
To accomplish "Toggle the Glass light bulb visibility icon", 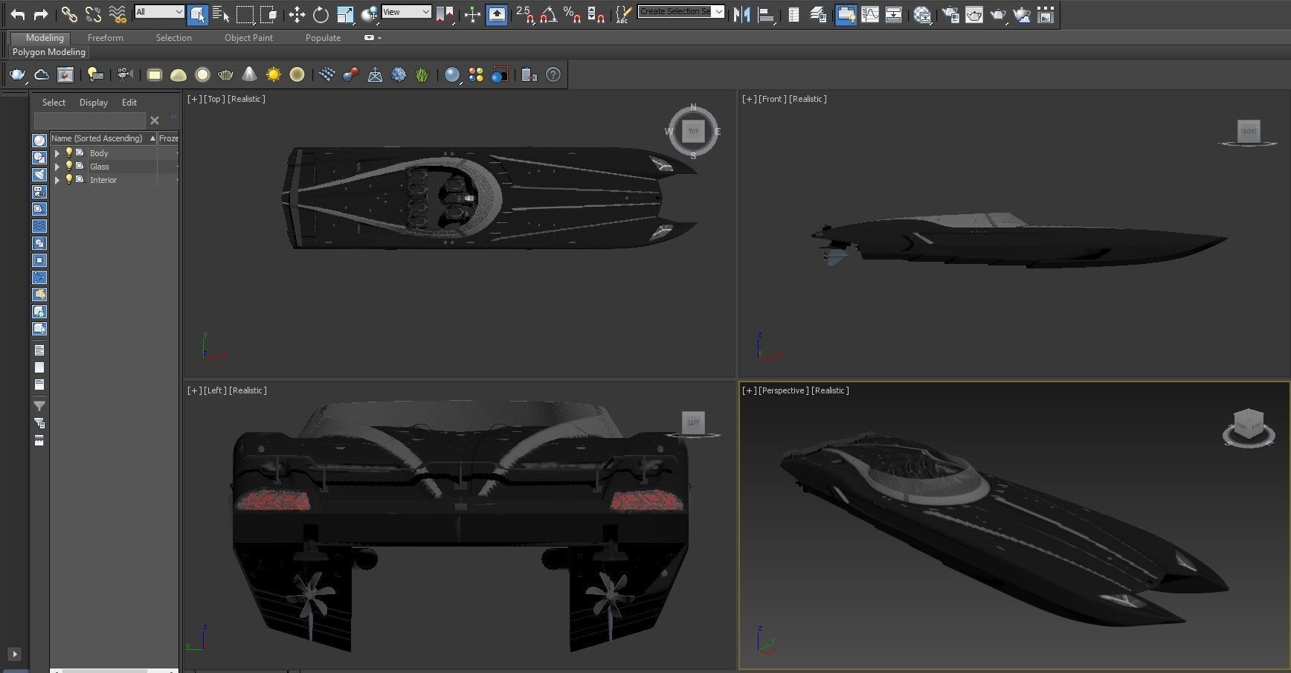I will click(x=69, y=166).
